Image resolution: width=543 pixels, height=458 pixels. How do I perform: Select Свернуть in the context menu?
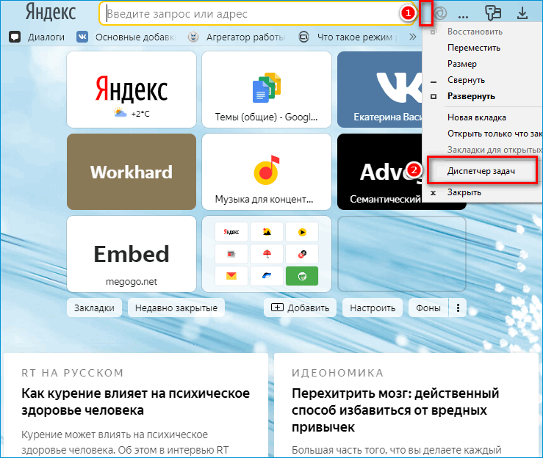click(x=466, y=80)
